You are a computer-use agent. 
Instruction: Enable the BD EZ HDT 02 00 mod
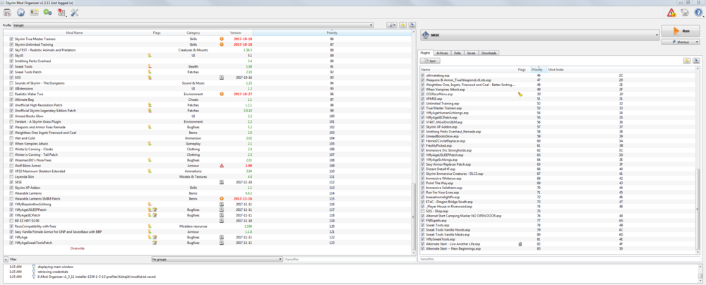11,221
